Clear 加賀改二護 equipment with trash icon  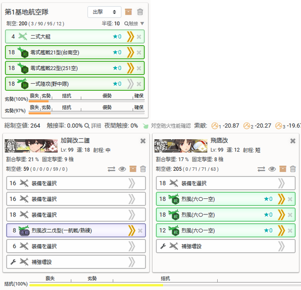click(143, 169)
